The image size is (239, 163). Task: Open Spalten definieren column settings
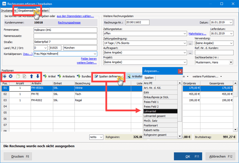pyautogui.click(x=107, y=76)
